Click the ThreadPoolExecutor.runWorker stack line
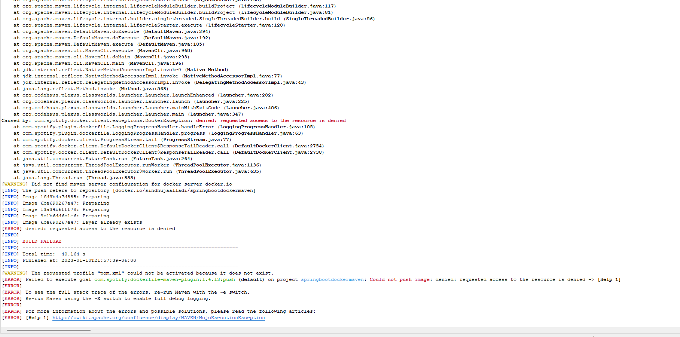This screenshot has height=337, width=680. click(137, 165)
